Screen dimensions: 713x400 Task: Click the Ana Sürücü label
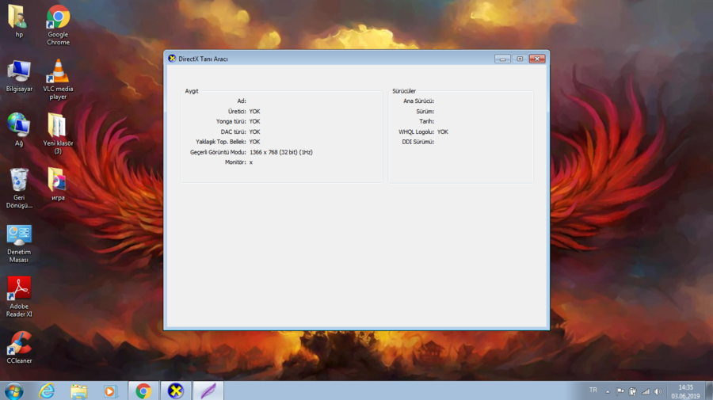pyautogui.click(x=419, y=101)
